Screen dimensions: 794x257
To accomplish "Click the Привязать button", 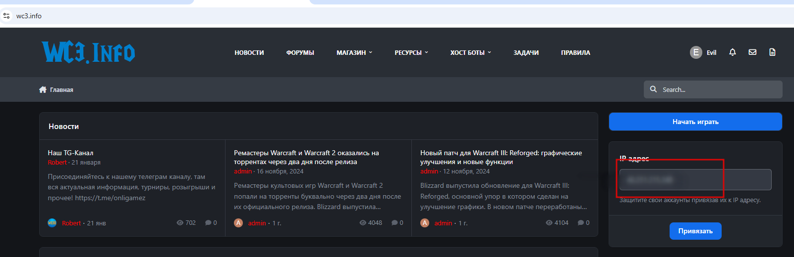I will (x=695, y=231).
